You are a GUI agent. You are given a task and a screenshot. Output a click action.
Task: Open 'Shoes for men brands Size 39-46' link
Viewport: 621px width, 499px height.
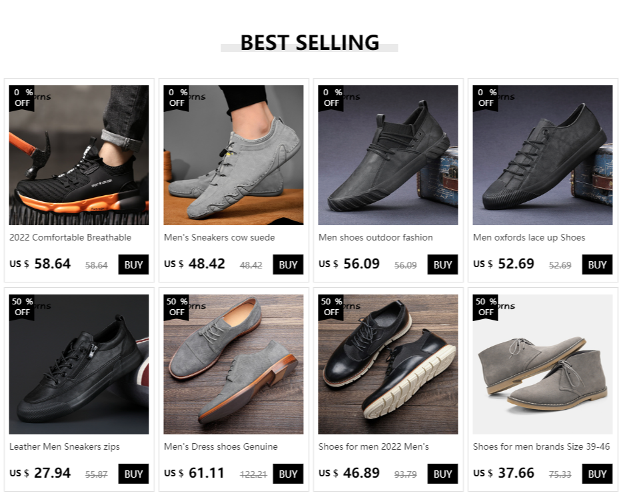point(541,446)
